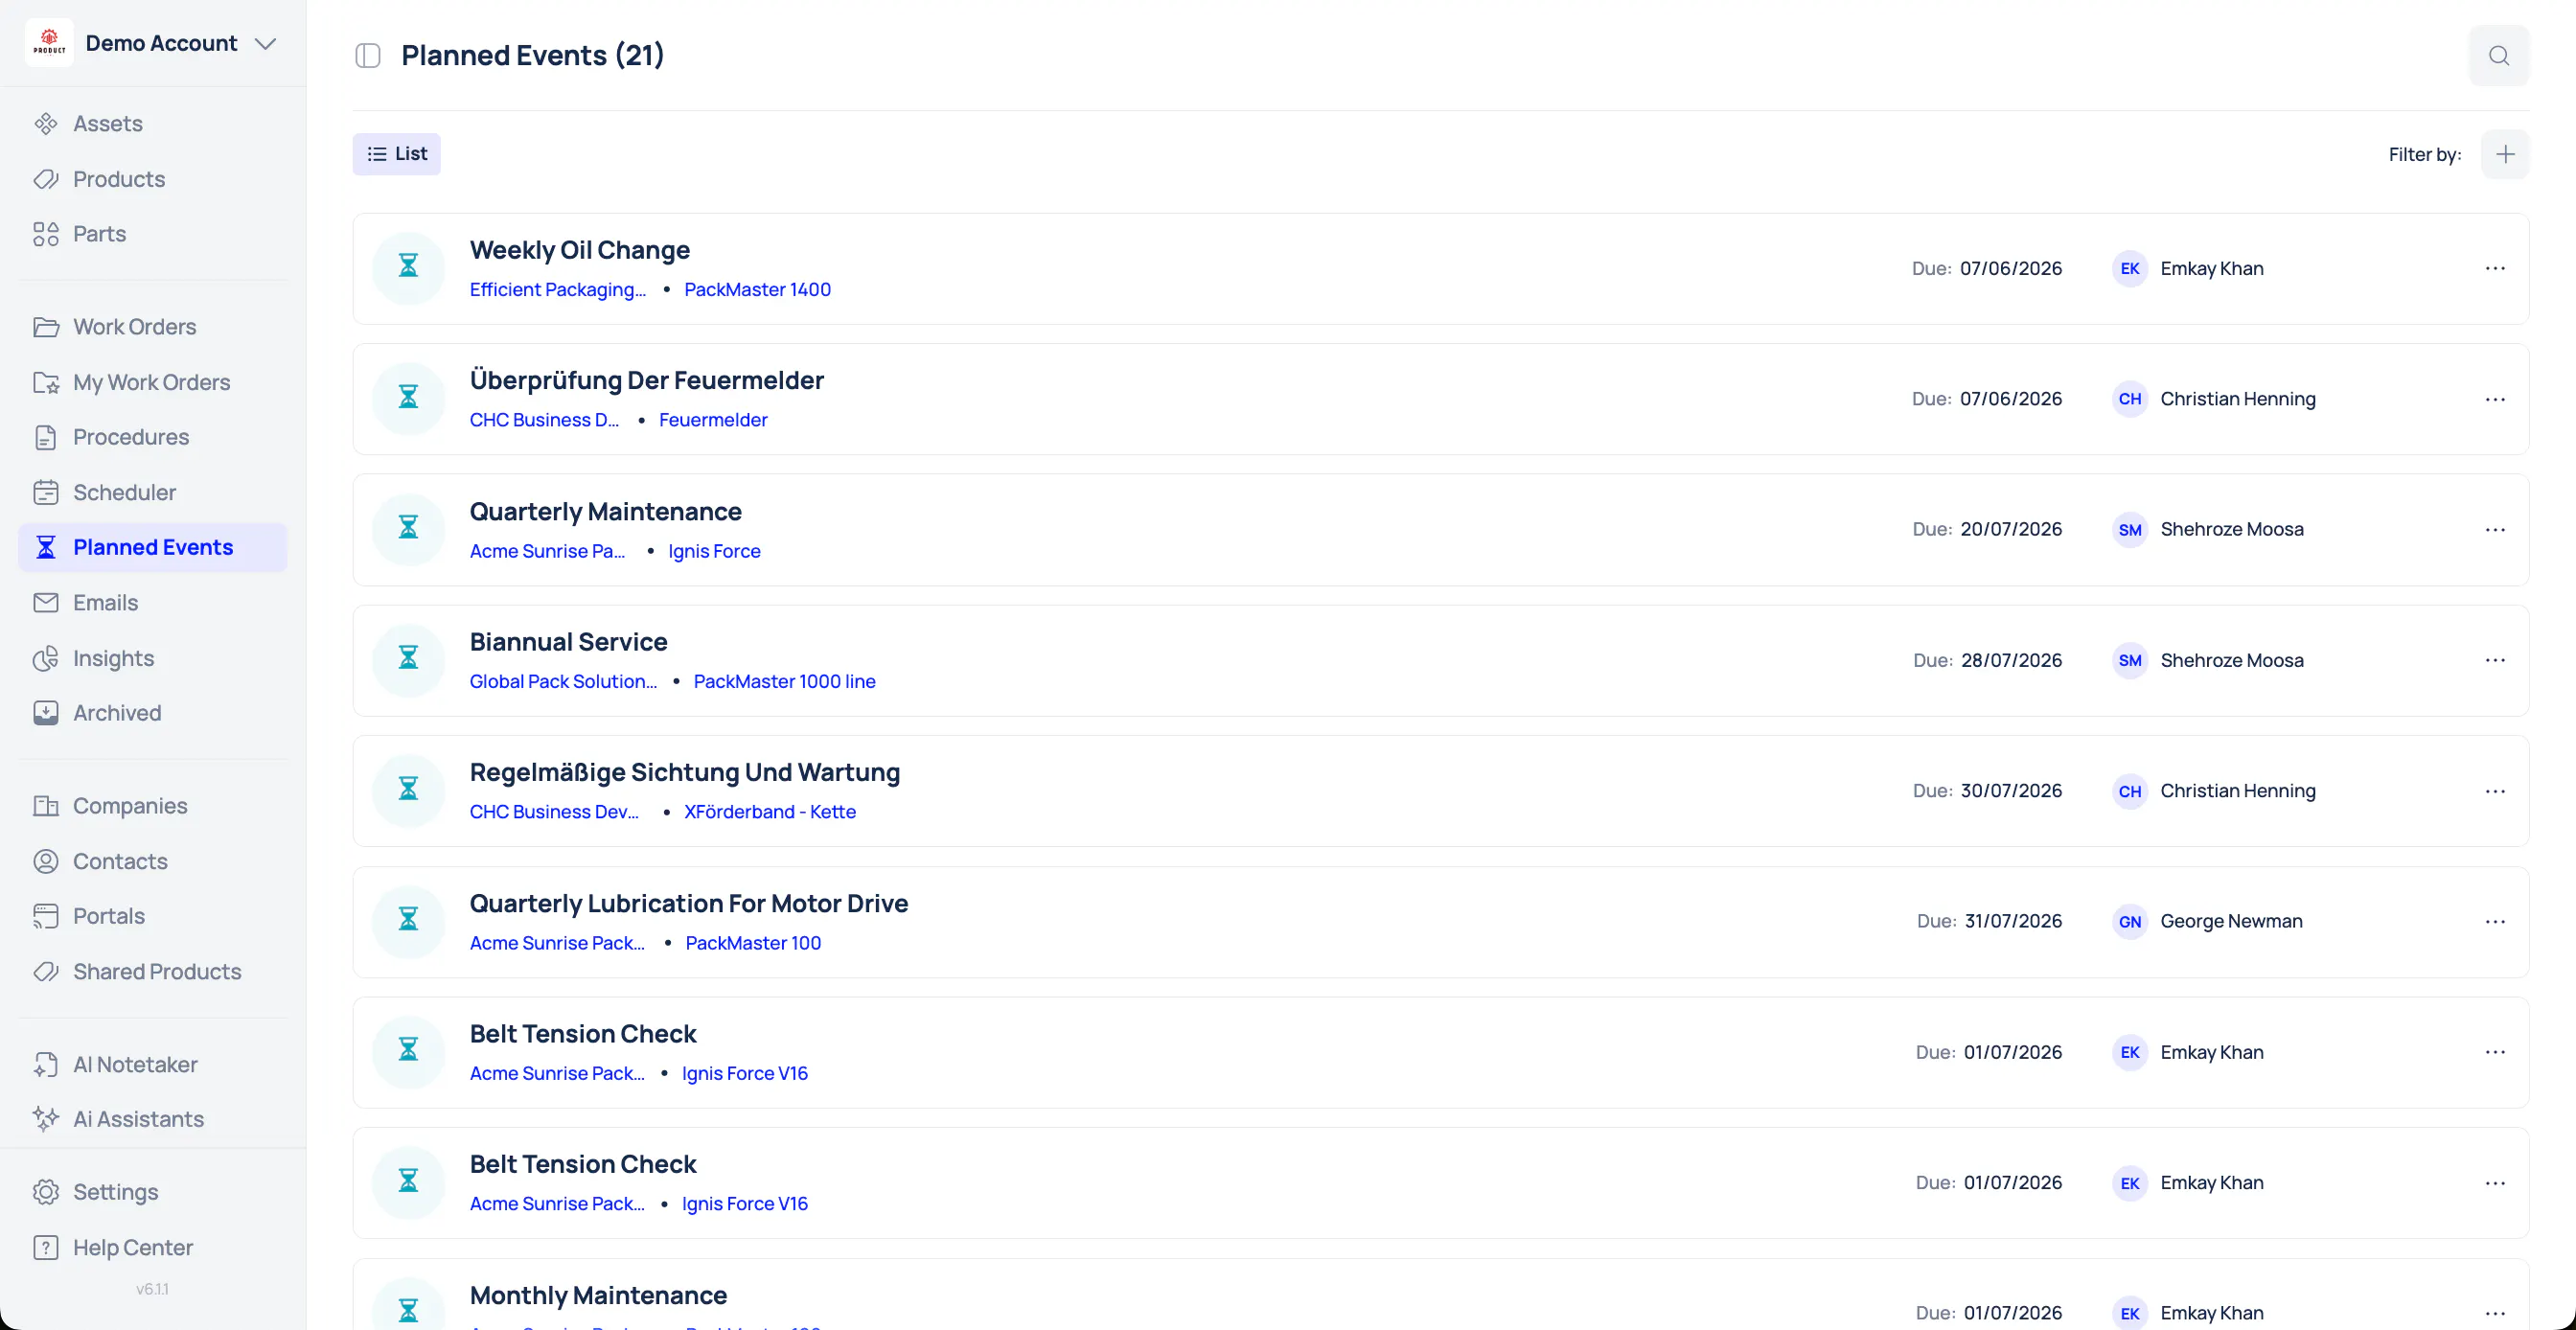Click the Settings gear icon
This screenshot has height=1330, width=2576.
[x=46, y=1192]
